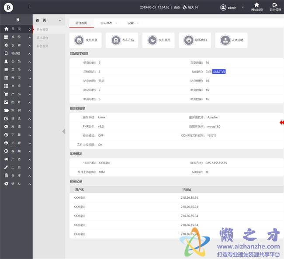The height and width of the screenshot is (259, 284).
Task: Click the 招聘 eye icon in sidebar
Action: 6,143
